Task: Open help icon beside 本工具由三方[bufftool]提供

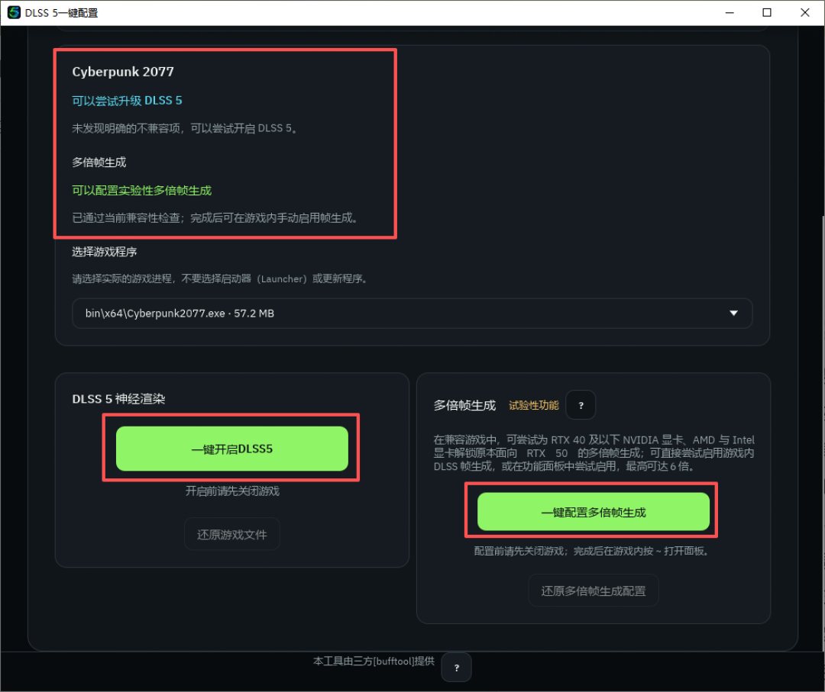Action: (x=456, y=668)
